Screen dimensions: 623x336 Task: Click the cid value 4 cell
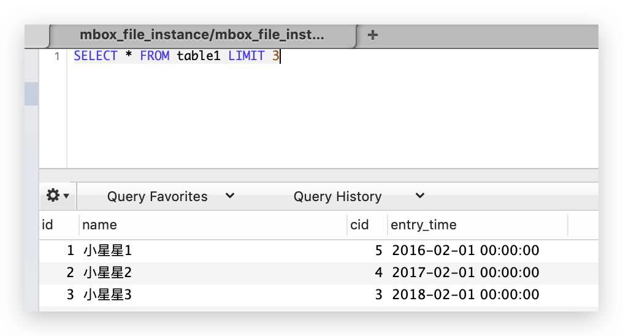(378, 273)
